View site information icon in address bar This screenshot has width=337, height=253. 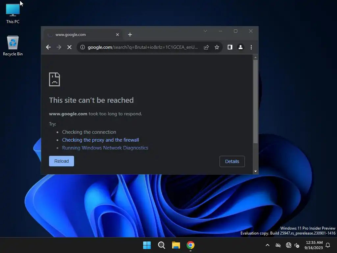pyautogui.click(x=83, y=47)
